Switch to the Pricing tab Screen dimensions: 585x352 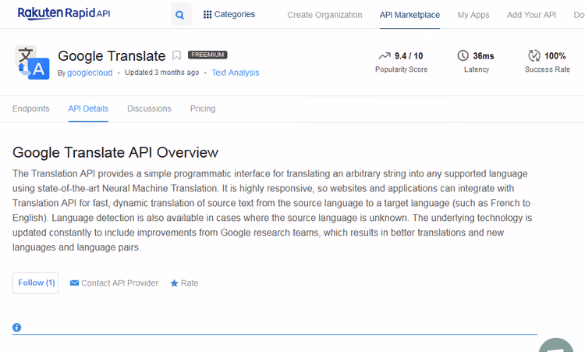(203, 108)
